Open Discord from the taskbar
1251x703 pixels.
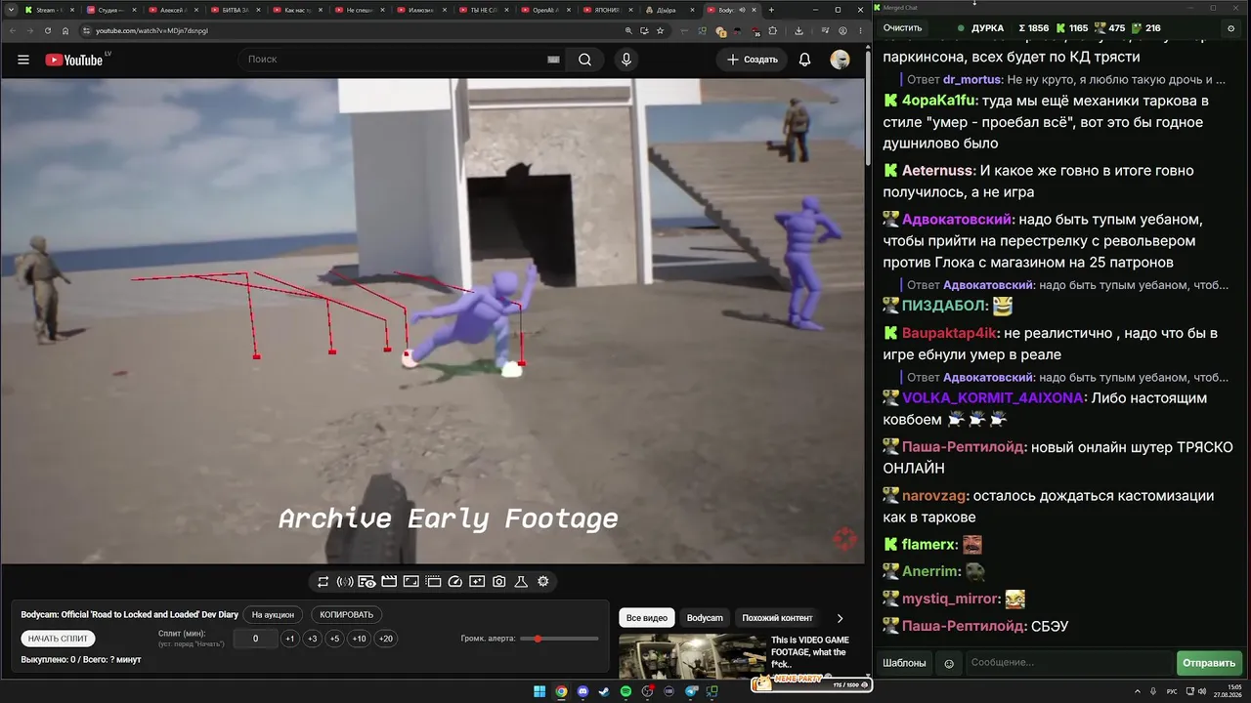point(583,692)
